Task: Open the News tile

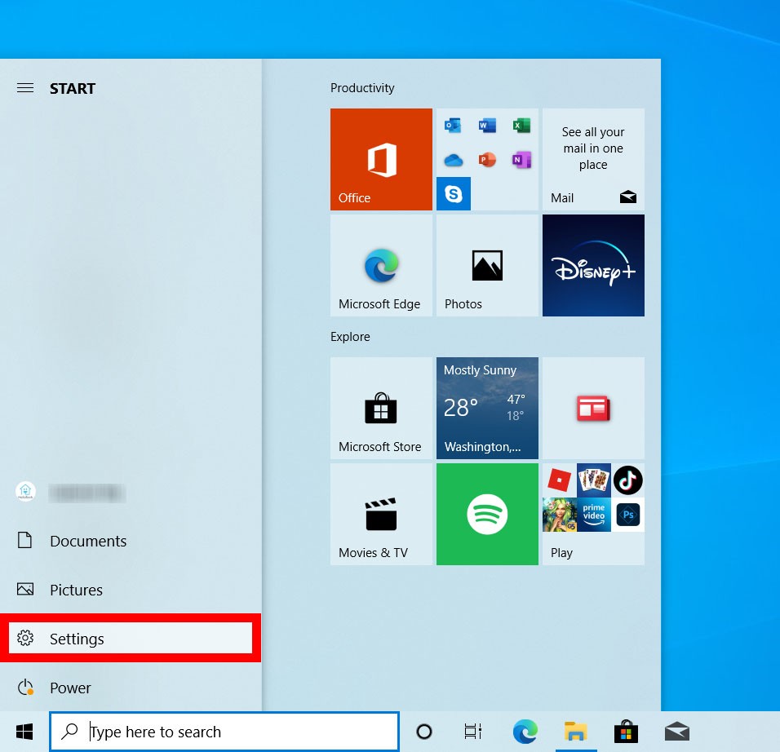Action: (x=593, y=408)
